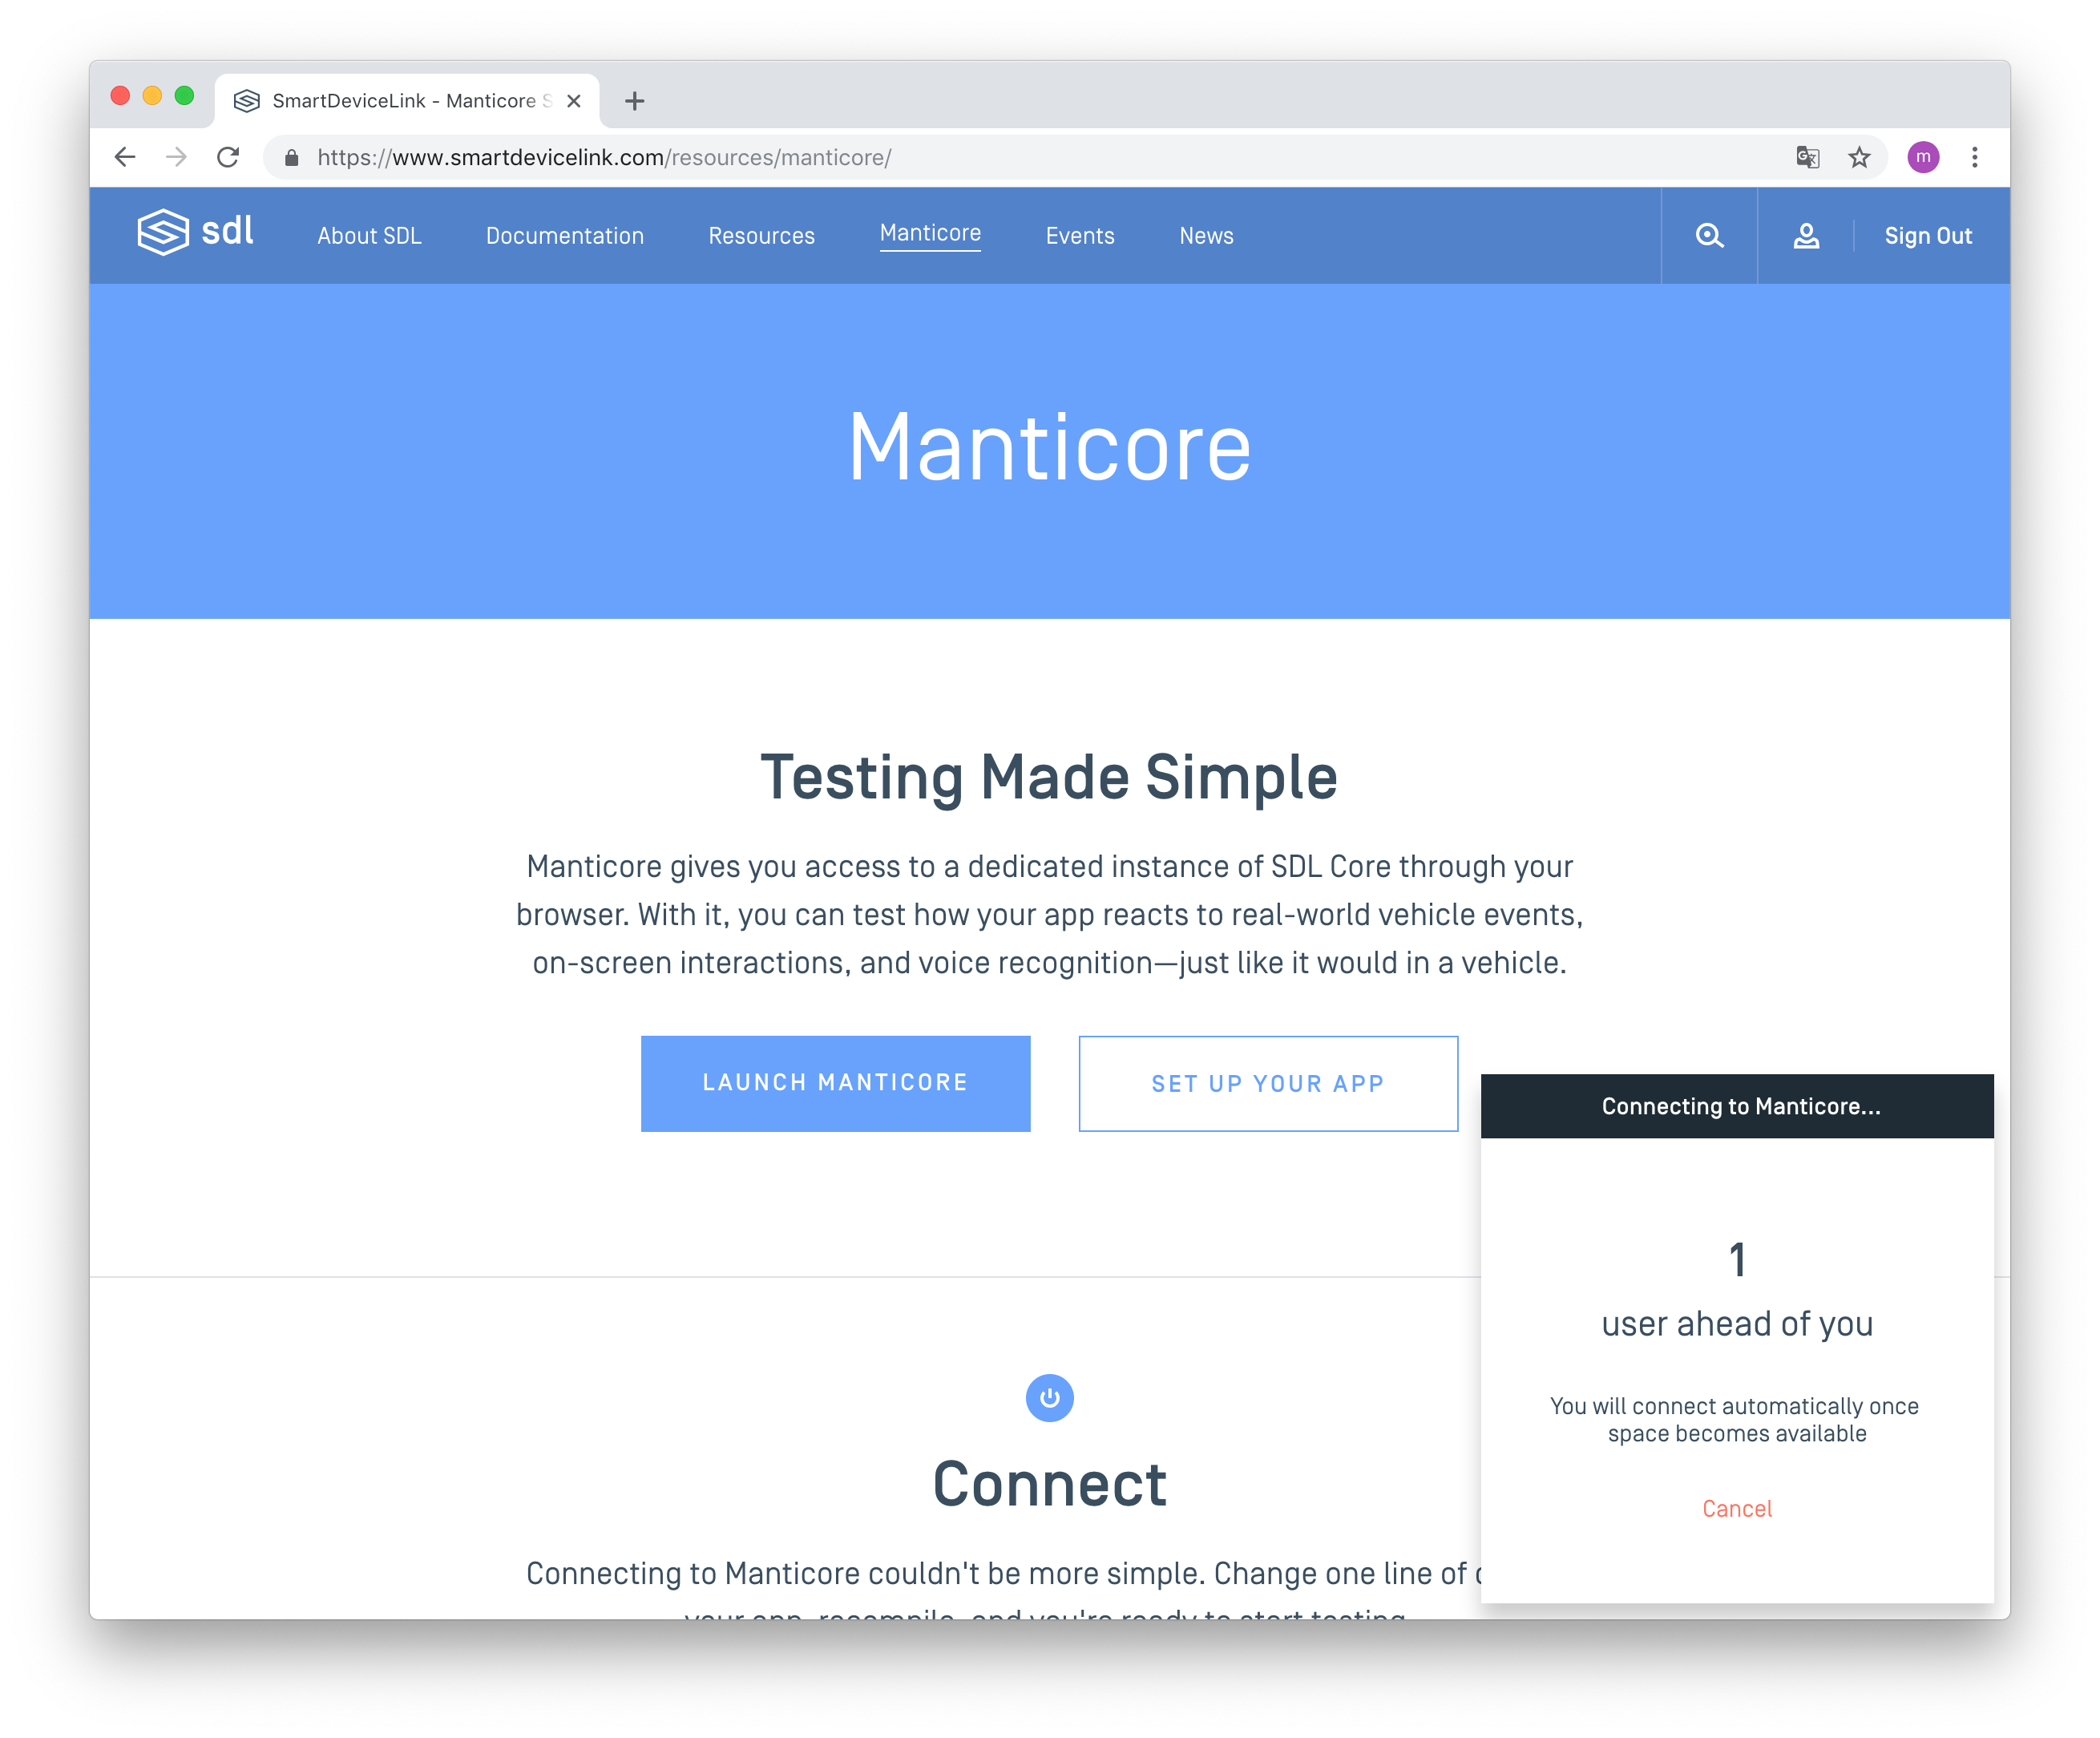
Task: Click the Google Translate icon in the address bar
Action: (x=1807, y=157)
